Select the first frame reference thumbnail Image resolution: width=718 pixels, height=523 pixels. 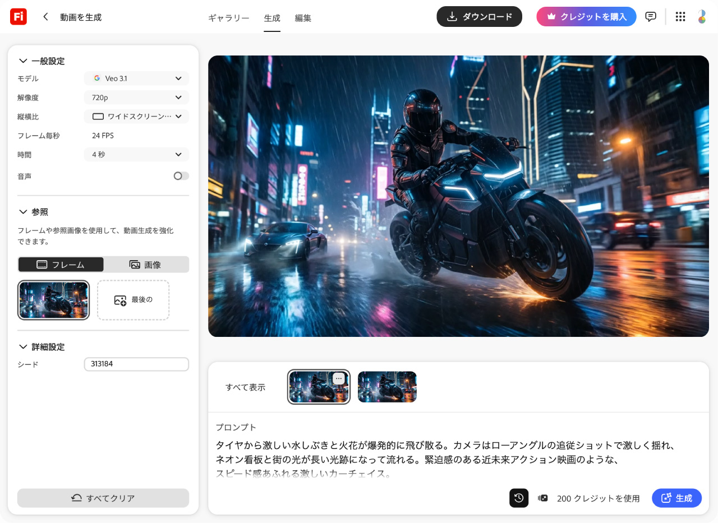click(x=54, y=300)
